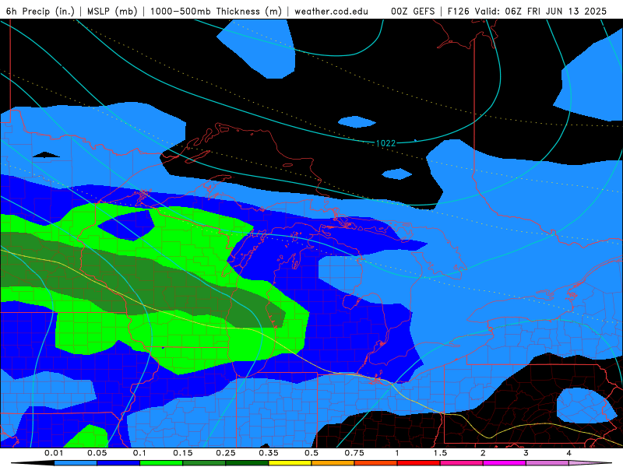Click the 0.35 legend value

tap(269, 453)
